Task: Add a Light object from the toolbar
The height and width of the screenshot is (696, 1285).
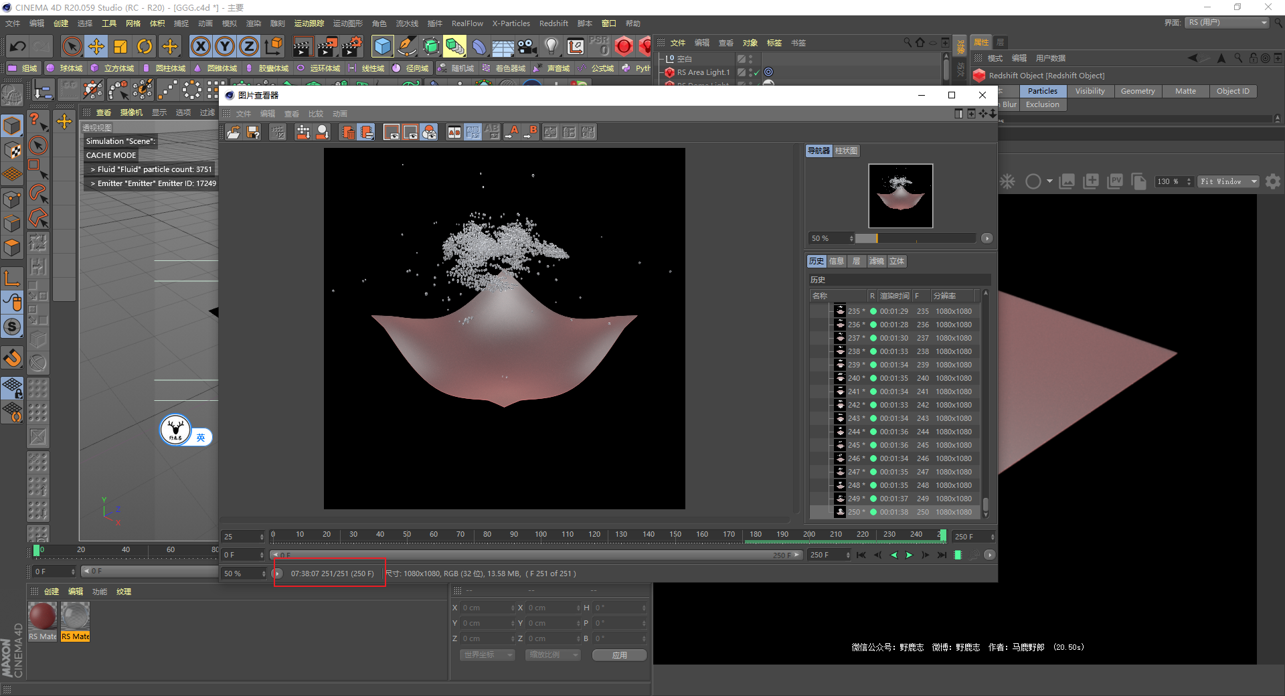Action: coord(551,46)
